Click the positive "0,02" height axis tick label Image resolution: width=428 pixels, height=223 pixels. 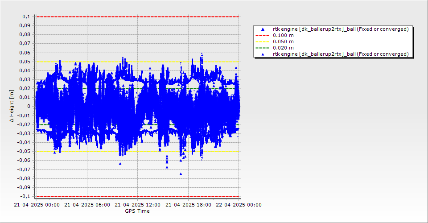[x=25, y=88]
